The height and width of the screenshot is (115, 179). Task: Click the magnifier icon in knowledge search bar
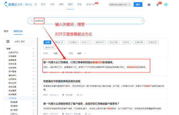32,20
